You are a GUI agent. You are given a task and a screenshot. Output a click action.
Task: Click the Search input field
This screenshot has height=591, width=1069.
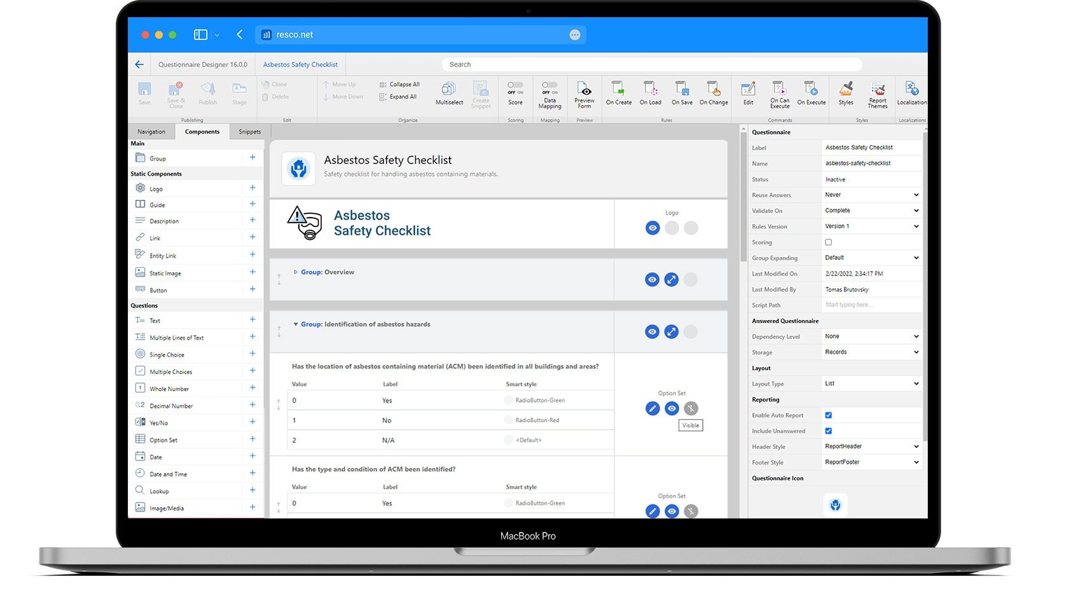click(x=651, y=64)
